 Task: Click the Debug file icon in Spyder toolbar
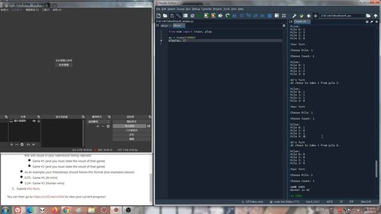(x=235, y=16)
